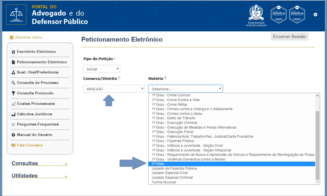The height and width of the screenshot is (196, 327).
Task: Select 2º Grau option in list
Action: click(x=231, y=164)
